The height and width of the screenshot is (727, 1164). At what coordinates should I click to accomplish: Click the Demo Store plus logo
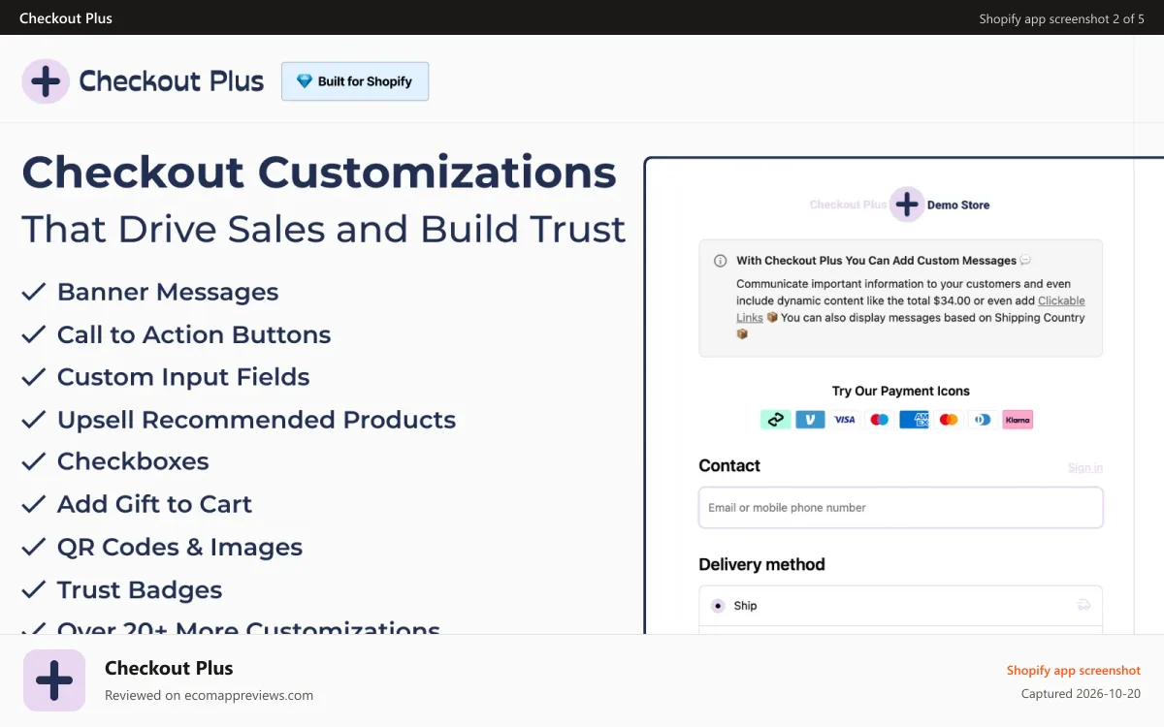pos(907,205)
